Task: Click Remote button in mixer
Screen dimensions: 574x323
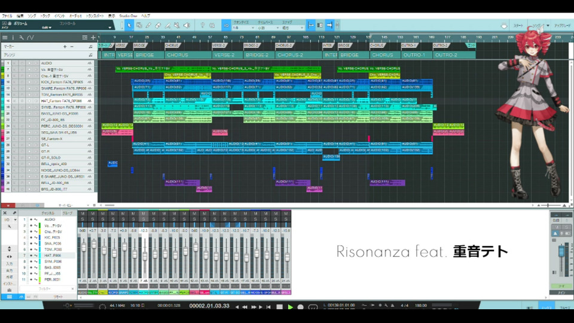Action: click(x=58, y=297)
